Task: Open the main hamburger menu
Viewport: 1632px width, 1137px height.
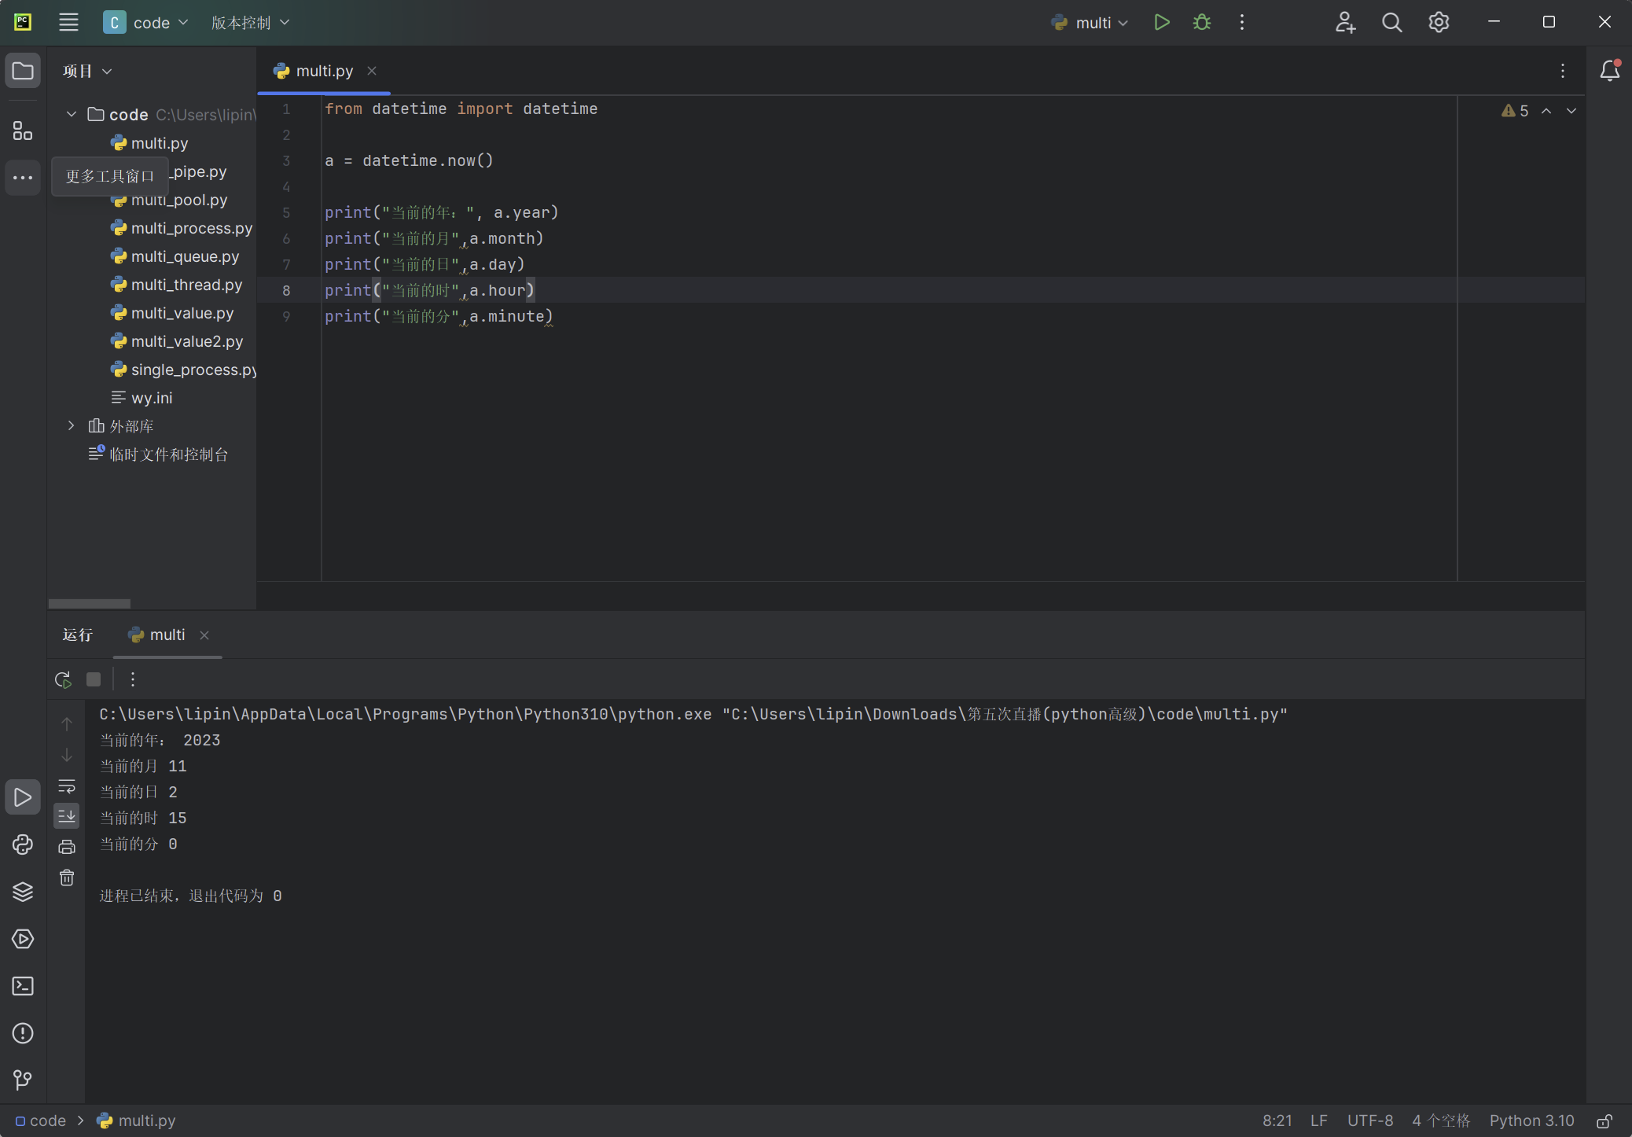Action: click(x=68, y=22)
